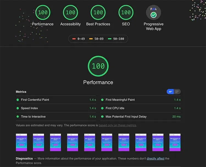
Task: Click the green dot beside Time to Interactive
Action: [18, 116]
